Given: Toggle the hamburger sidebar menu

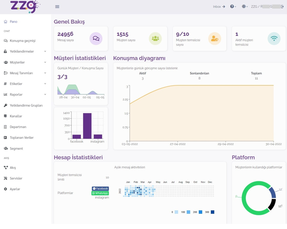Looking at the screenshot, I should click(x=57, y=6).
